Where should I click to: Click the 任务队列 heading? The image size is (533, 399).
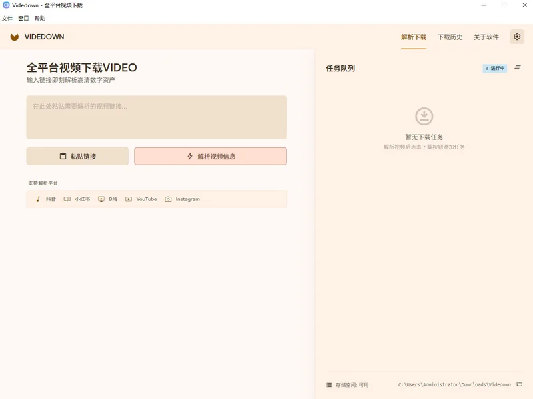click(340, 69)
